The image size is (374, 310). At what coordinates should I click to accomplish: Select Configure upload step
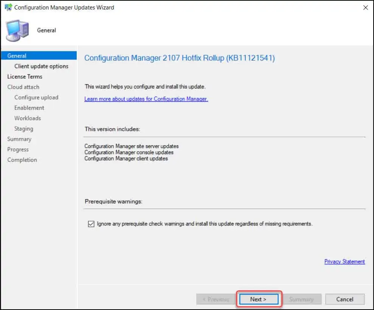pos(36,98)
